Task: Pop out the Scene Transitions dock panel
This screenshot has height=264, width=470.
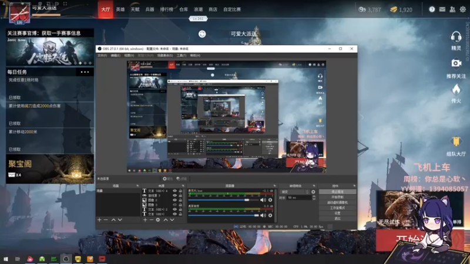Action: [x=314, y=186]
